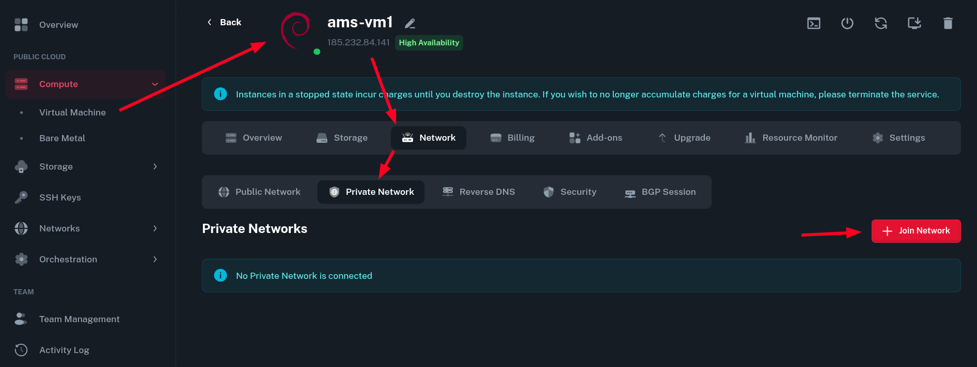Select Bare Metal under Compute
Viewport: 977px width, 367px height.
pyautogui.click(x=62, y=138)
